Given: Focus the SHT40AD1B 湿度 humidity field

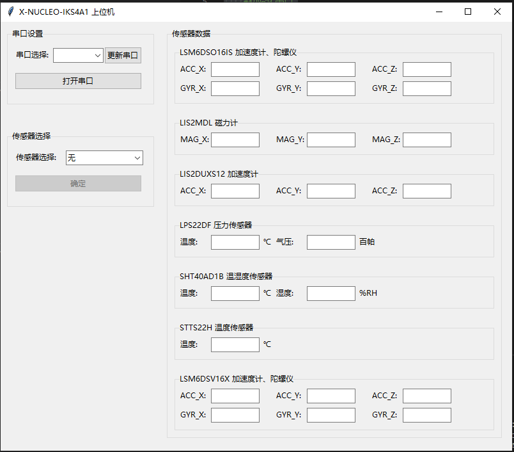Looking at the screenshot, I should click(x=331, y=294).
